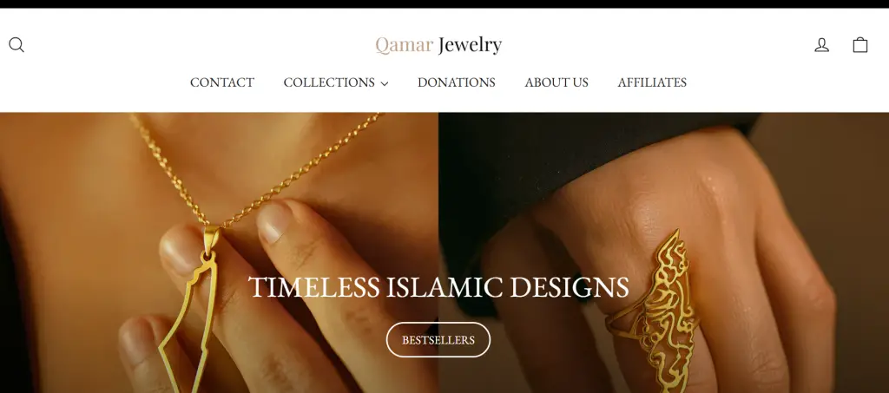Click the Bestsellers button

(438, 340)
